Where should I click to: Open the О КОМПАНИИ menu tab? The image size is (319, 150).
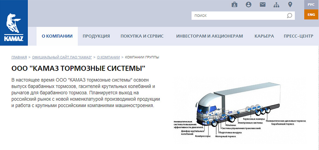click(x=57, y=36)
